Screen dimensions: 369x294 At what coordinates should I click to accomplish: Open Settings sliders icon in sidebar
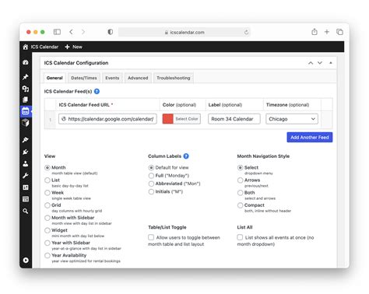pos(26,187)
